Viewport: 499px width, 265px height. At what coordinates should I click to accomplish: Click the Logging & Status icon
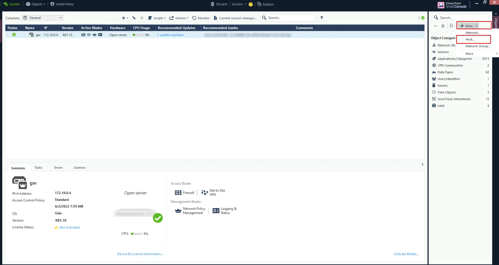216,211
